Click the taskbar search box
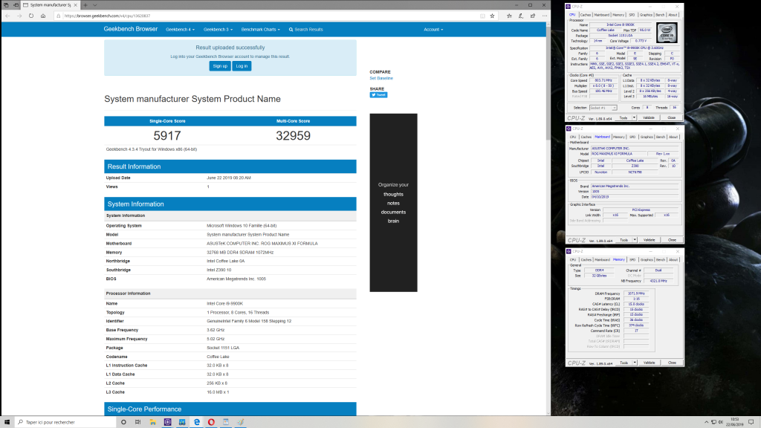 pos(65,422)
